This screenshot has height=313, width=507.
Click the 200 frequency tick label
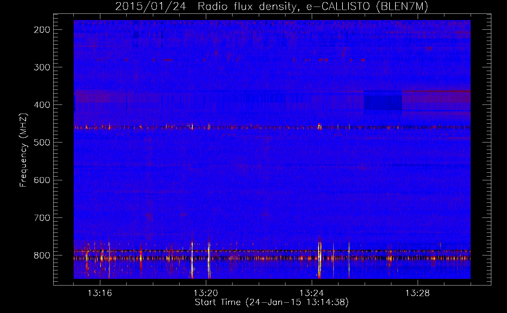point(42,30)
